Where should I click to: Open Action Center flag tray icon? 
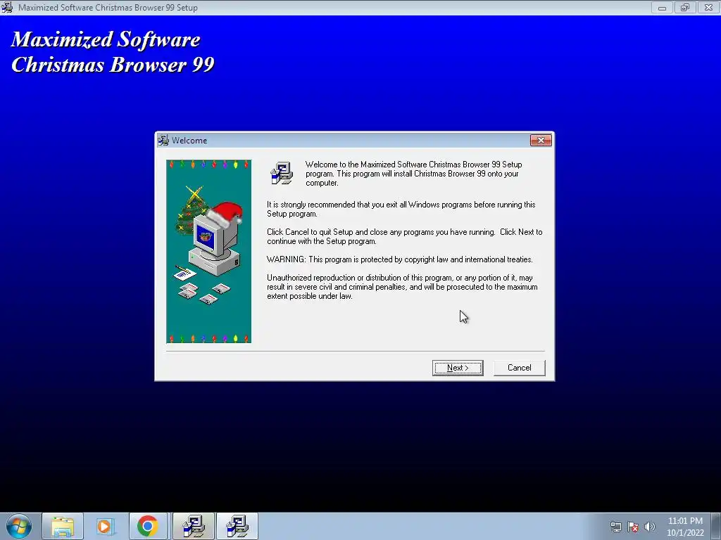pyautogui.click(x=633, y=527)
